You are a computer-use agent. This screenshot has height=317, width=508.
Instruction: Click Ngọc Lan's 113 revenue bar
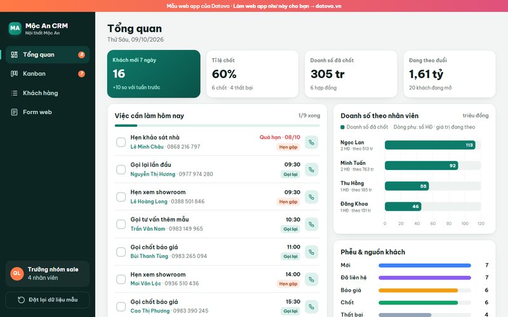point(430,145)
